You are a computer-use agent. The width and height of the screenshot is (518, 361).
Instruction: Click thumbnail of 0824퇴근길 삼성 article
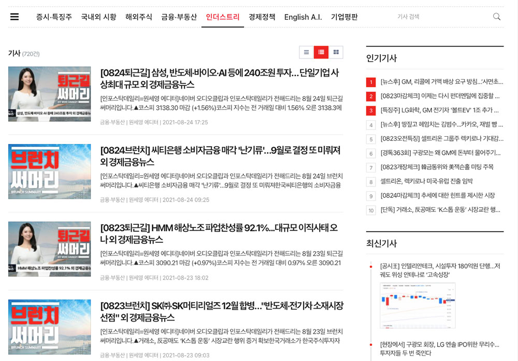click(x=50, y=94)
